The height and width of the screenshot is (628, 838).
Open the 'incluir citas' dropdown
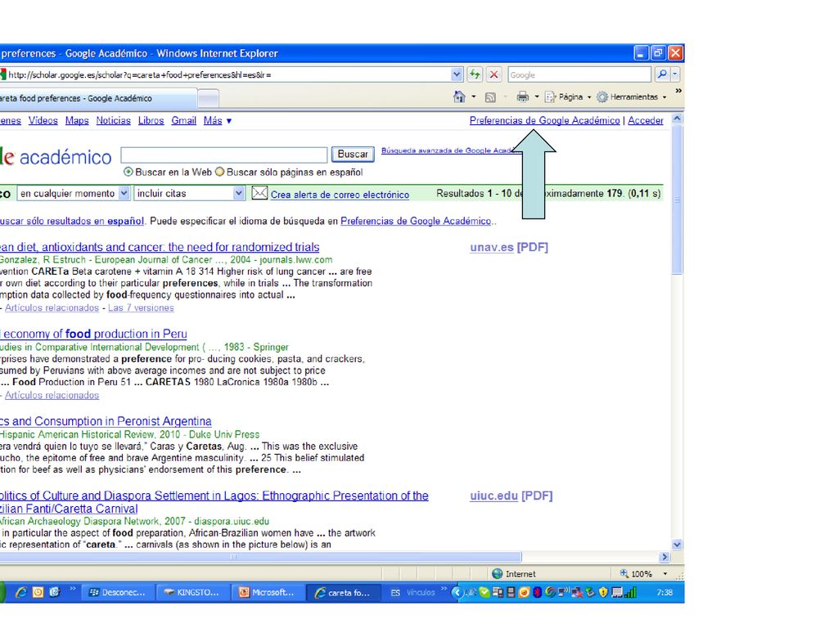[x=238, y=193]
